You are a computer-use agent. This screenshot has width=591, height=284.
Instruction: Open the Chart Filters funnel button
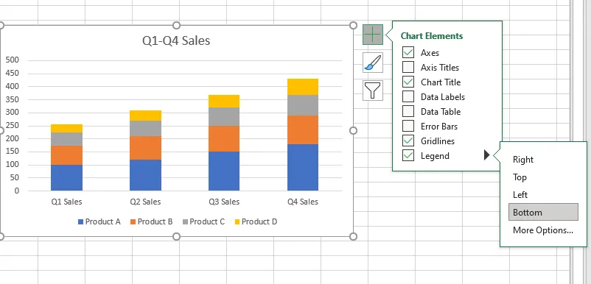coord(373,90)
